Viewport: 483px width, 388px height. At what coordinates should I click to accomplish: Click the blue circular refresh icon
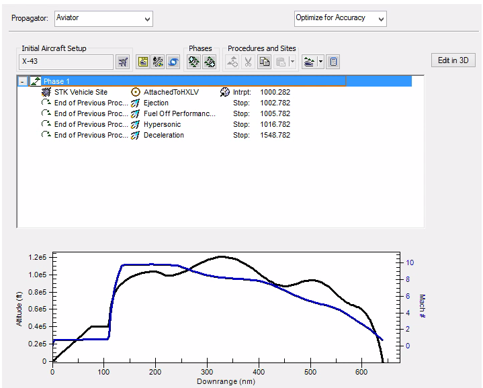click(x=172, y=62)
